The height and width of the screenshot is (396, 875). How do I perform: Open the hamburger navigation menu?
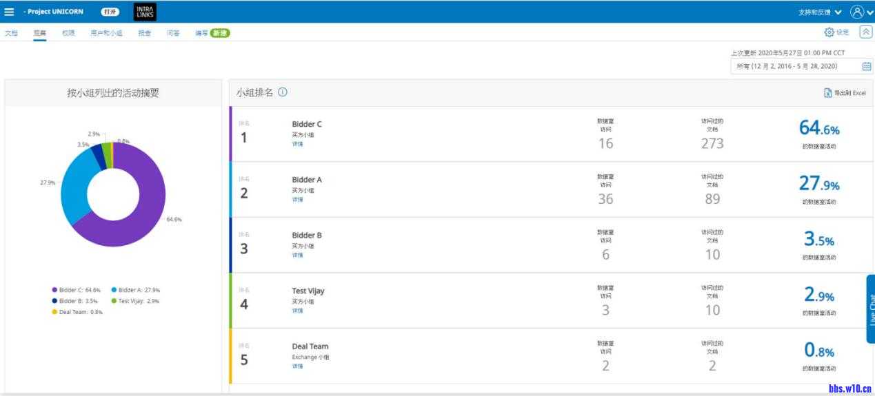click(x=10, y=12)
